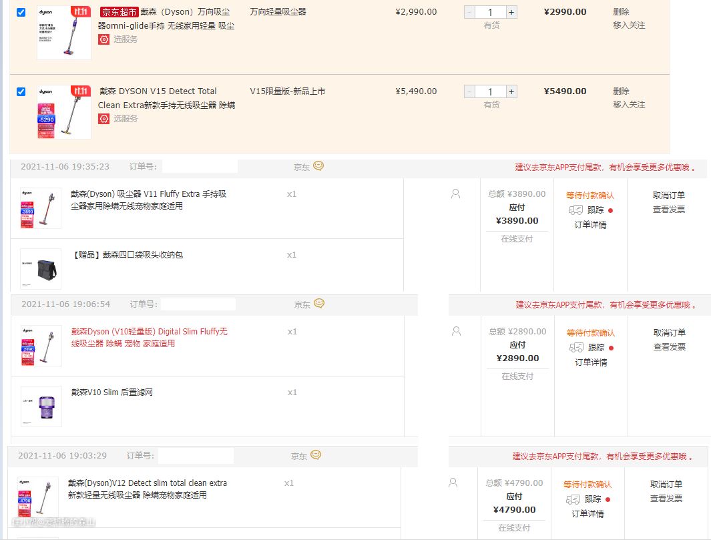Delete the V15 Detect vacuum from cart

coord(621,91)
